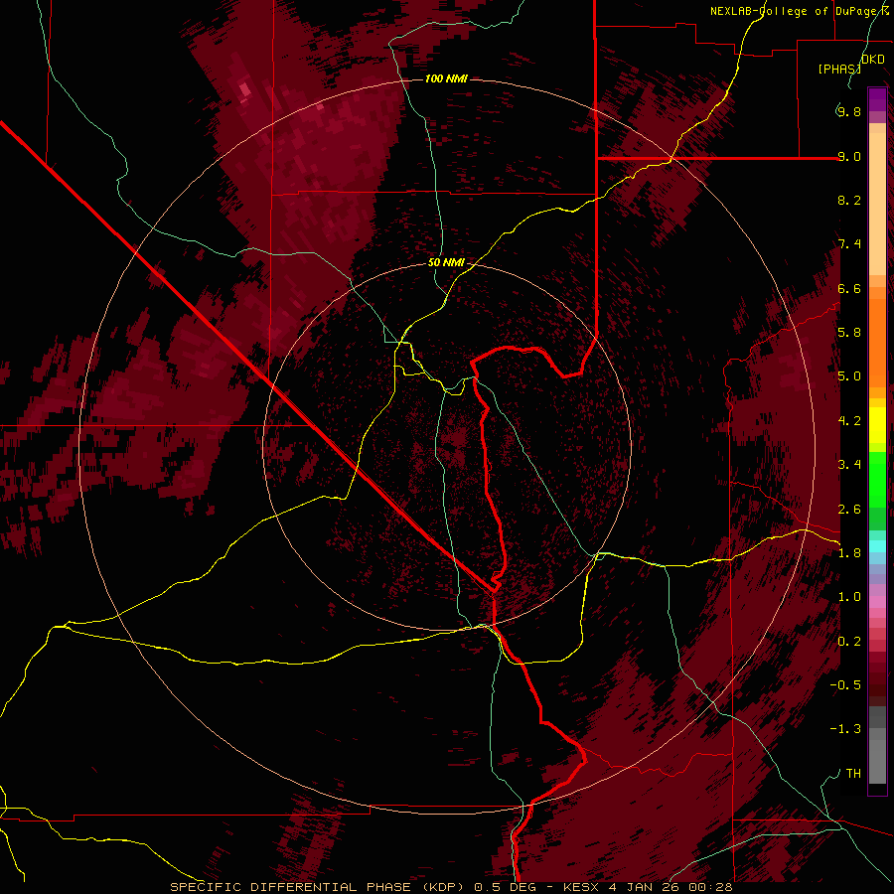Click the 100 NMI range ring label
Screen dimensions: 894x894
(446, 78)
